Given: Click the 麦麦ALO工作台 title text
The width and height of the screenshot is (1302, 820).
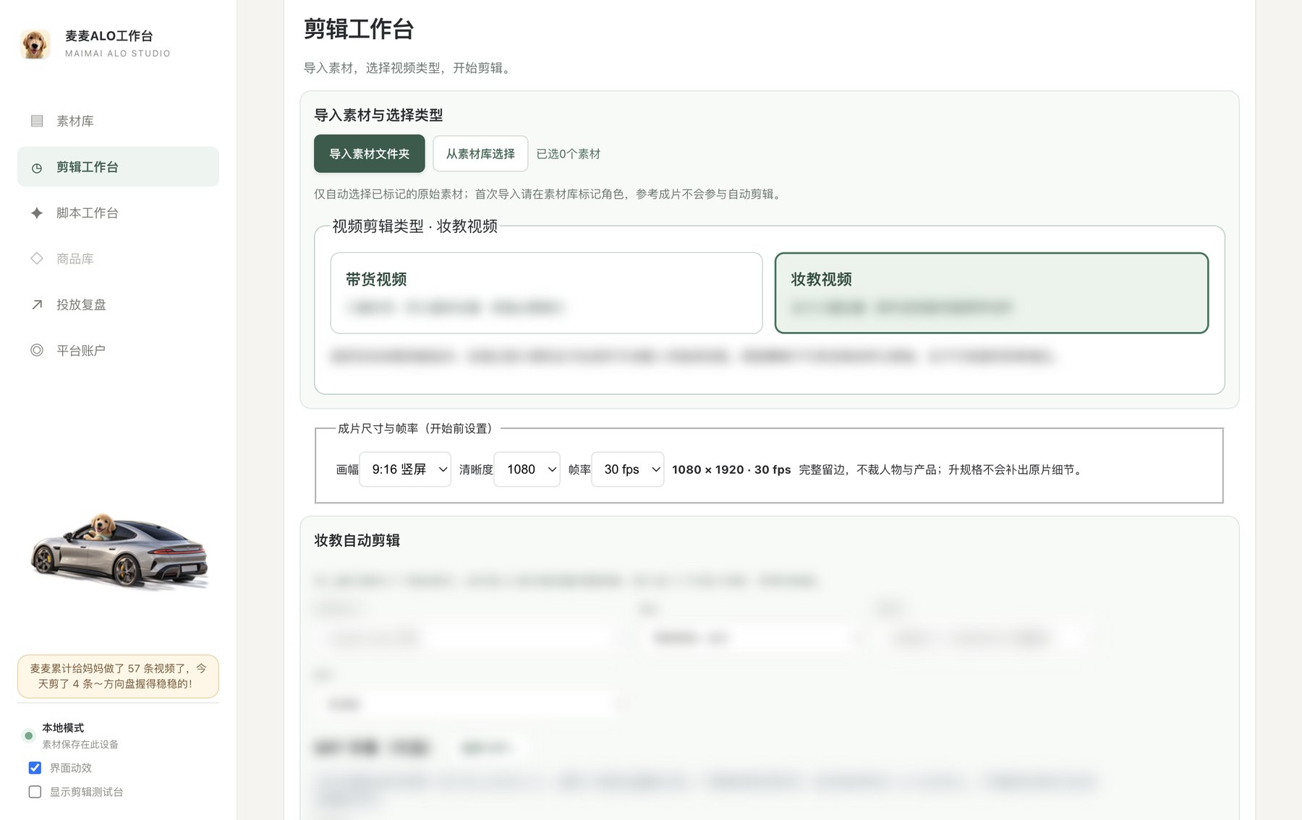Looking at the screenshot, I should (109, 36).
